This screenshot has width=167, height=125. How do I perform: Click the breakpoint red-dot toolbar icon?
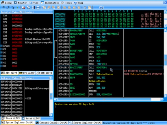coord(23,8)
